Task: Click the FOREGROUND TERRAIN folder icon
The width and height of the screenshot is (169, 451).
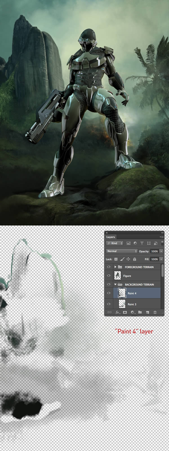Action: [120, 267]
